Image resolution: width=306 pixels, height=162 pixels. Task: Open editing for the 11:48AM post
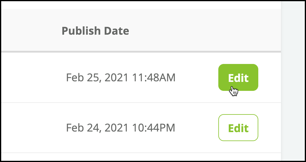click(x=238, y=77)
